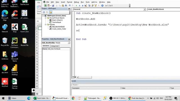Close the Project - VBAProject pane
Viewport: 180px width, 101px height.
tap(69, 9)
